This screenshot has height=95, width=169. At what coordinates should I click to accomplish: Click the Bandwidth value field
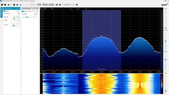click(15, 17)
